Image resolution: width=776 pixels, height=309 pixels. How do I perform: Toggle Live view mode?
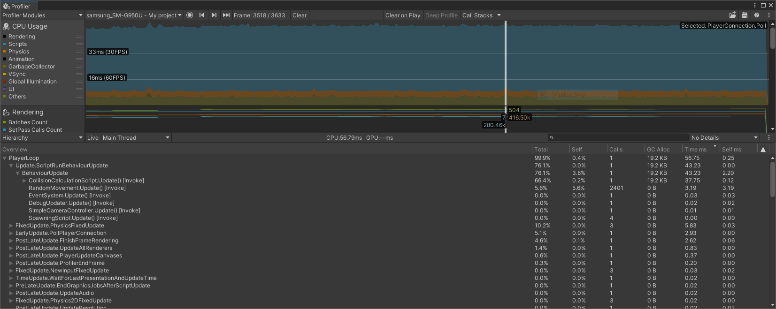click(x=93, y=138)
